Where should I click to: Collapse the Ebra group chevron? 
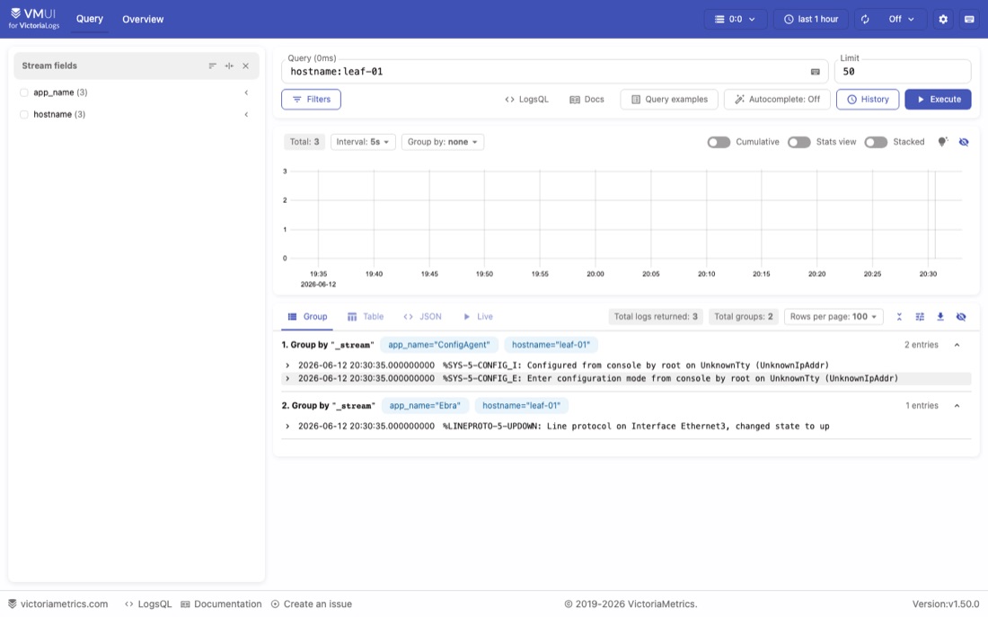(957, 406)
